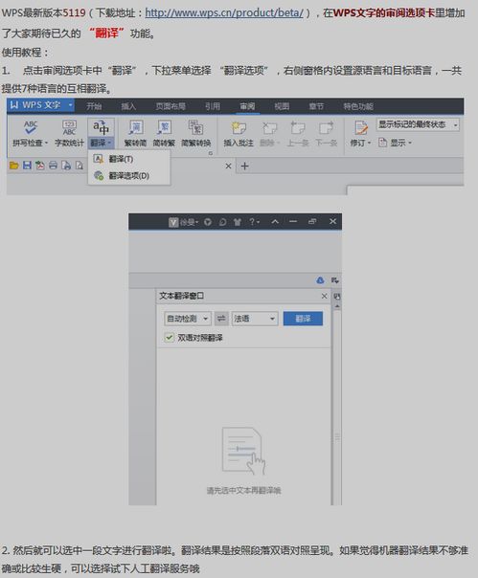Close the 文本翻译窗口 pane
478x578 pixels.
click(324, 296)
